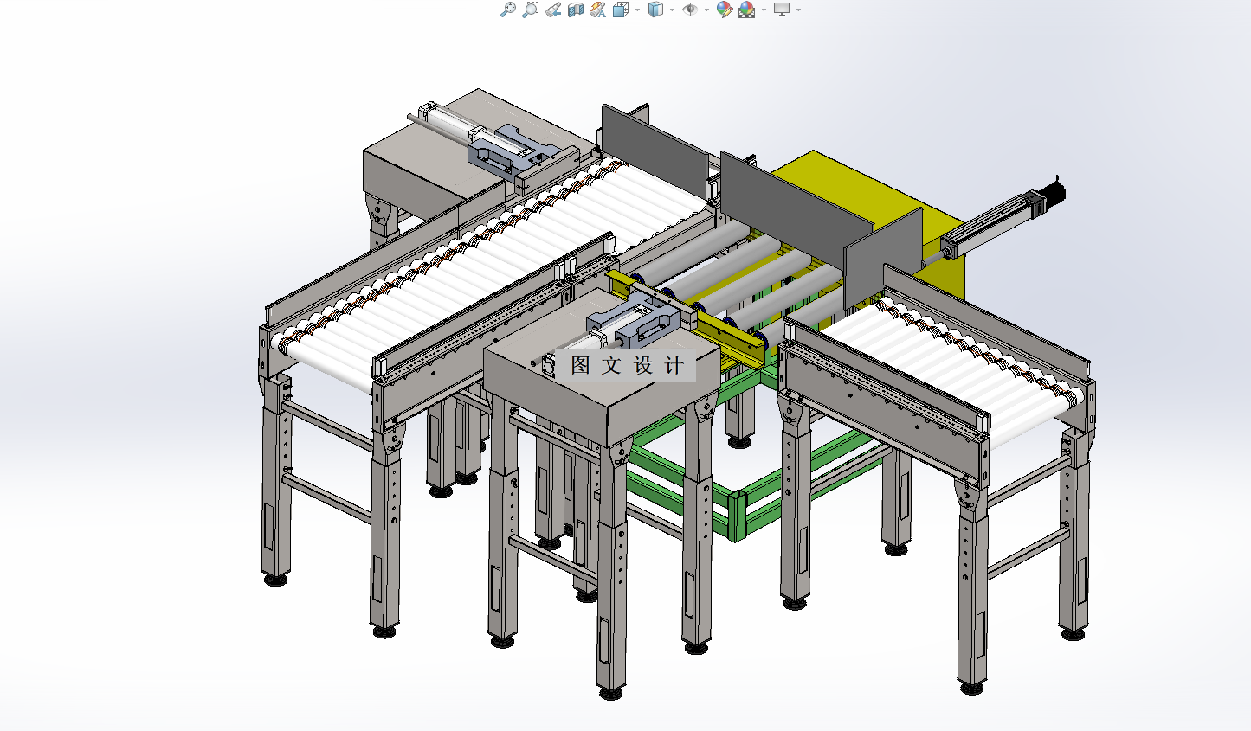
Task: Toggle the Hide/Show Items eye icon
Action: [690, 10]
